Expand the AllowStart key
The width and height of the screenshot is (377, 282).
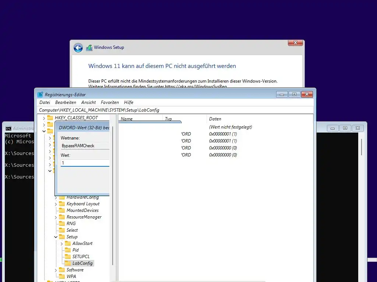pyautogui.click(x=62, y=244)
